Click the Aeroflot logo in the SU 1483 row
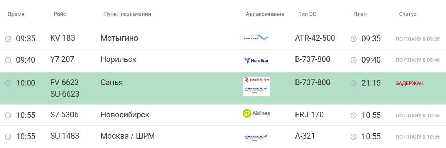 256,137
